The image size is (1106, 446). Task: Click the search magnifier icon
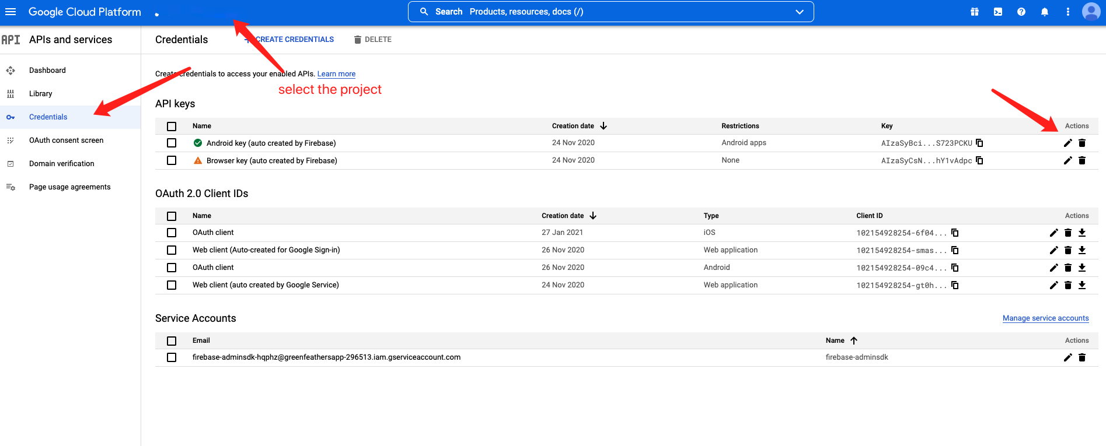click(x=424, y=12)
